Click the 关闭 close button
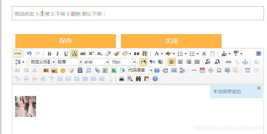Screen dimensions: 267x134 171,41
